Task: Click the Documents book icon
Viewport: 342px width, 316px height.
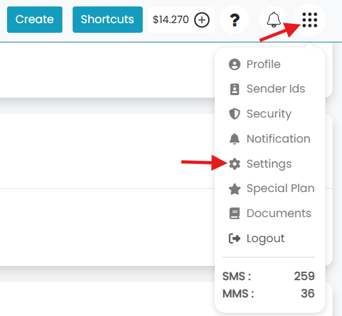Action: coord(235,213)
